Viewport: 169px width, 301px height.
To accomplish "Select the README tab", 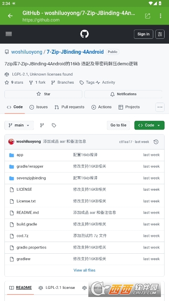I will click(x=21, y=288).
